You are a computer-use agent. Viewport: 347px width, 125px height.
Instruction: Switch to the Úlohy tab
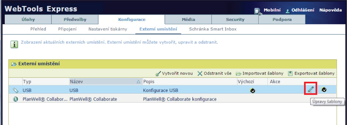point(28,19)
